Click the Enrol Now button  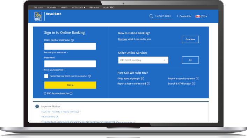click(190, 39)
